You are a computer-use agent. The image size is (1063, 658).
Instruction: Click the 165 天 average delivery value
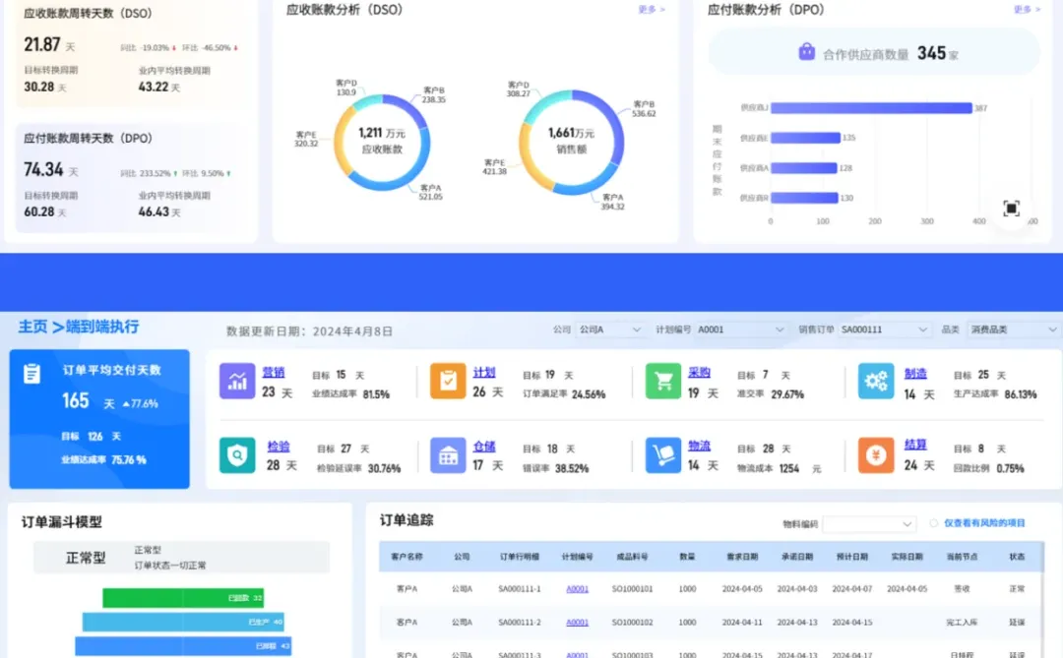click(89, 401)
